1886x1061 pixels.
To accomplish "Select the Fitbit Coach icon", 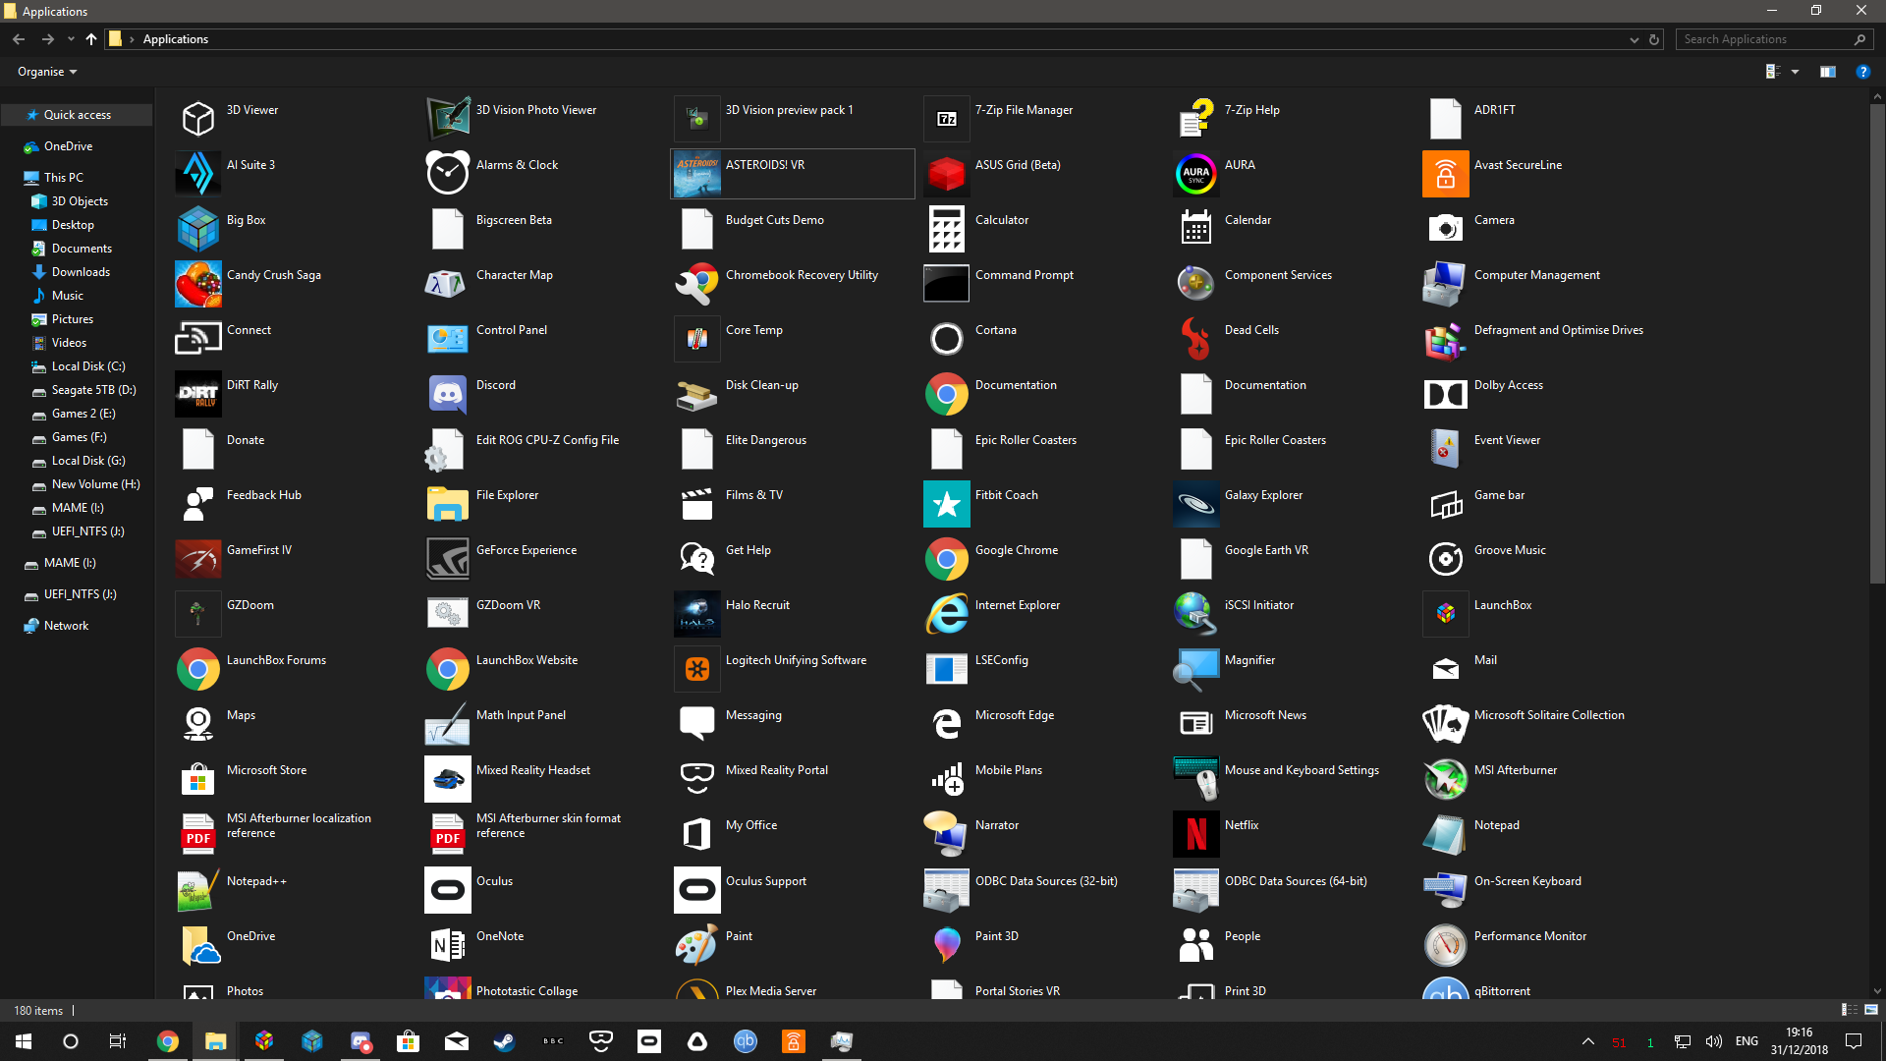I will click(947, 504).
